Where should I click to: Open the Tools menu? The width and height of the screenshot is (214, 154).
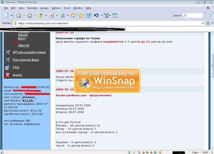point(67,8)
